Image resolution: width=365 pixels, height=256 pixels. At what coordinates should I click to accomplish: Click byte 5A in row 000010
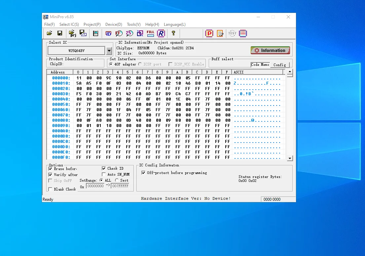pos(79,83)
